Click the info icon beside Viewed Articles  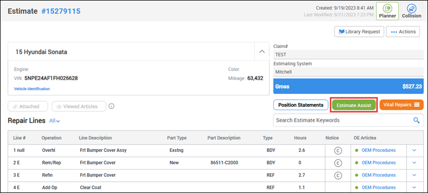(111, 106)
